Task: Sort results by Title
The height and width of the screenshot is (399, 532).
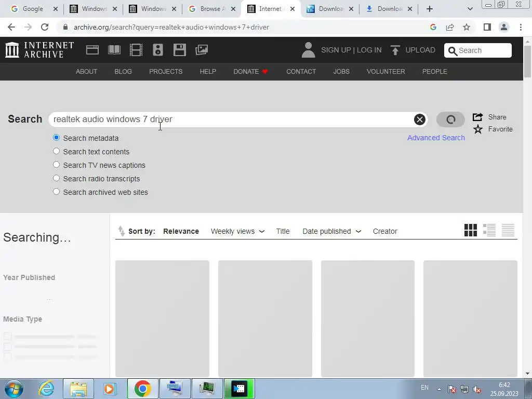Action: (x=283, y=231)
